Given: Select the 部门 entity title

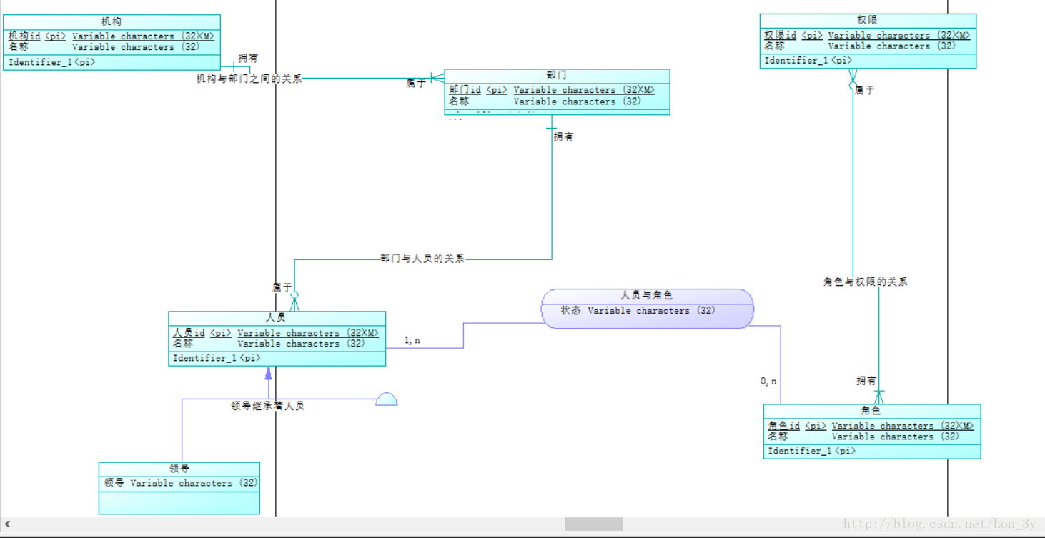Looking at the screenshot, I should coord(557,75).
